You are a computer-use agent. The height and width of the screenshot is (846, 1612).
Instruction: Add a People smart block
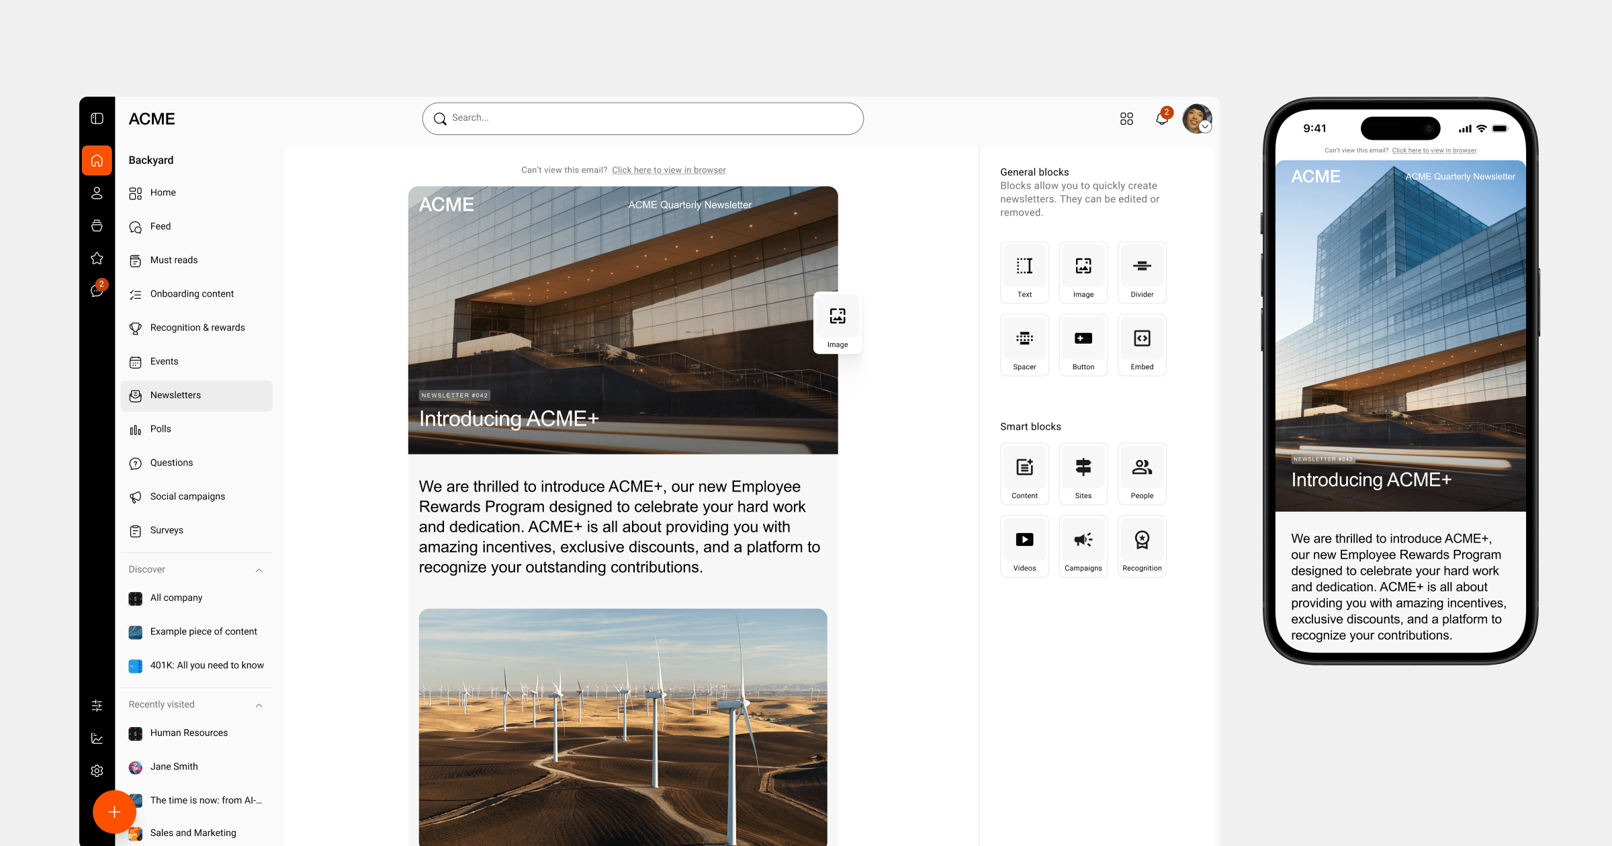tap(1142, 474)
